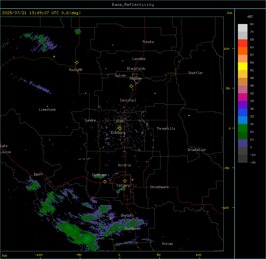Click the 80 value on dBZ legend
266x259 pixels.
[x=252, y=24]
